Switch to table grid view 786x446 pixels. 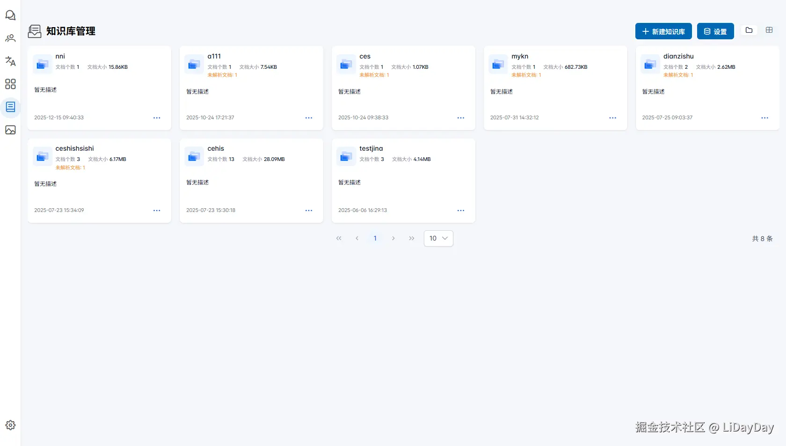point(769,30)
